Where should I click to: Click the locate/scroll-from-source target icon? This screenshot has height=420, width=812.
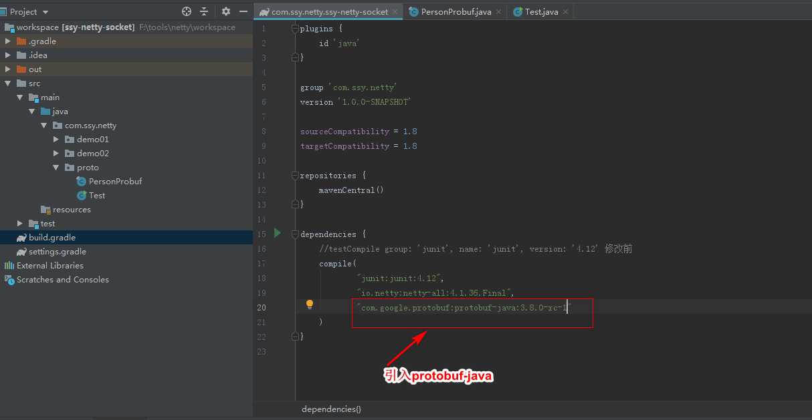click(x=187, y=11)
